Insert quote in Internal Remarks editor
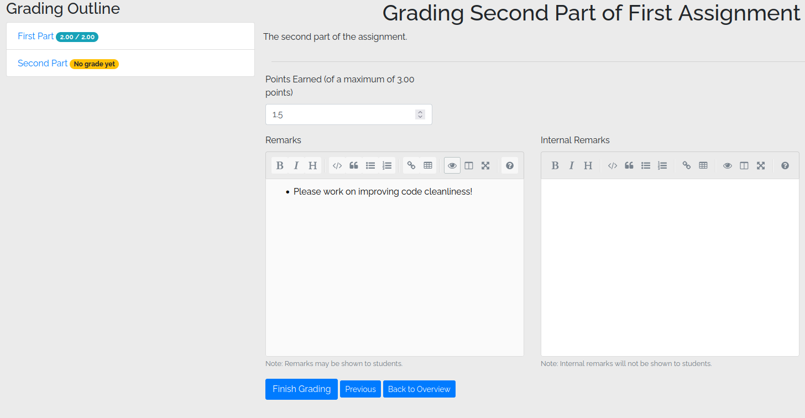805x418 pixels. point(629,165)
